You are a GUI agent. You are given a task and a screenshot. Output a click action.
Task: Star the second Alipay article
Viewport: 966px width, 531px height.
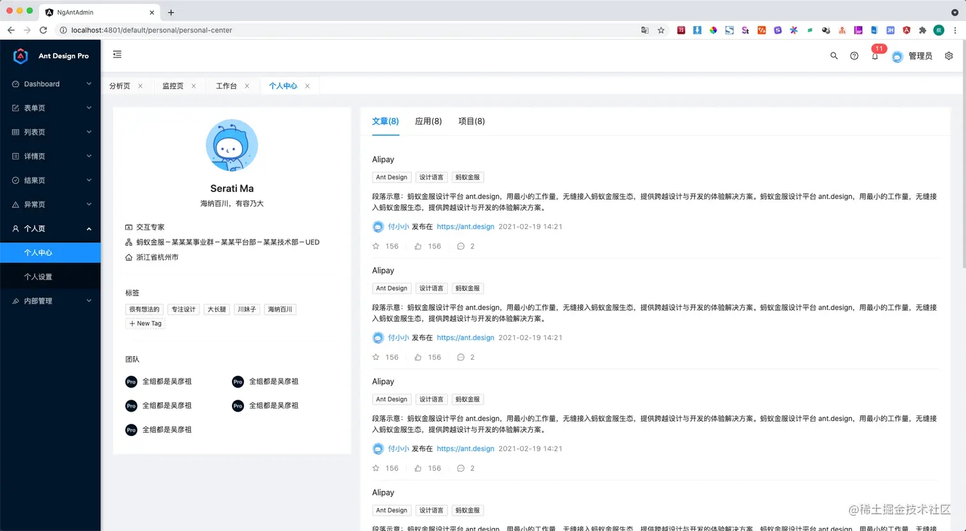376,357
